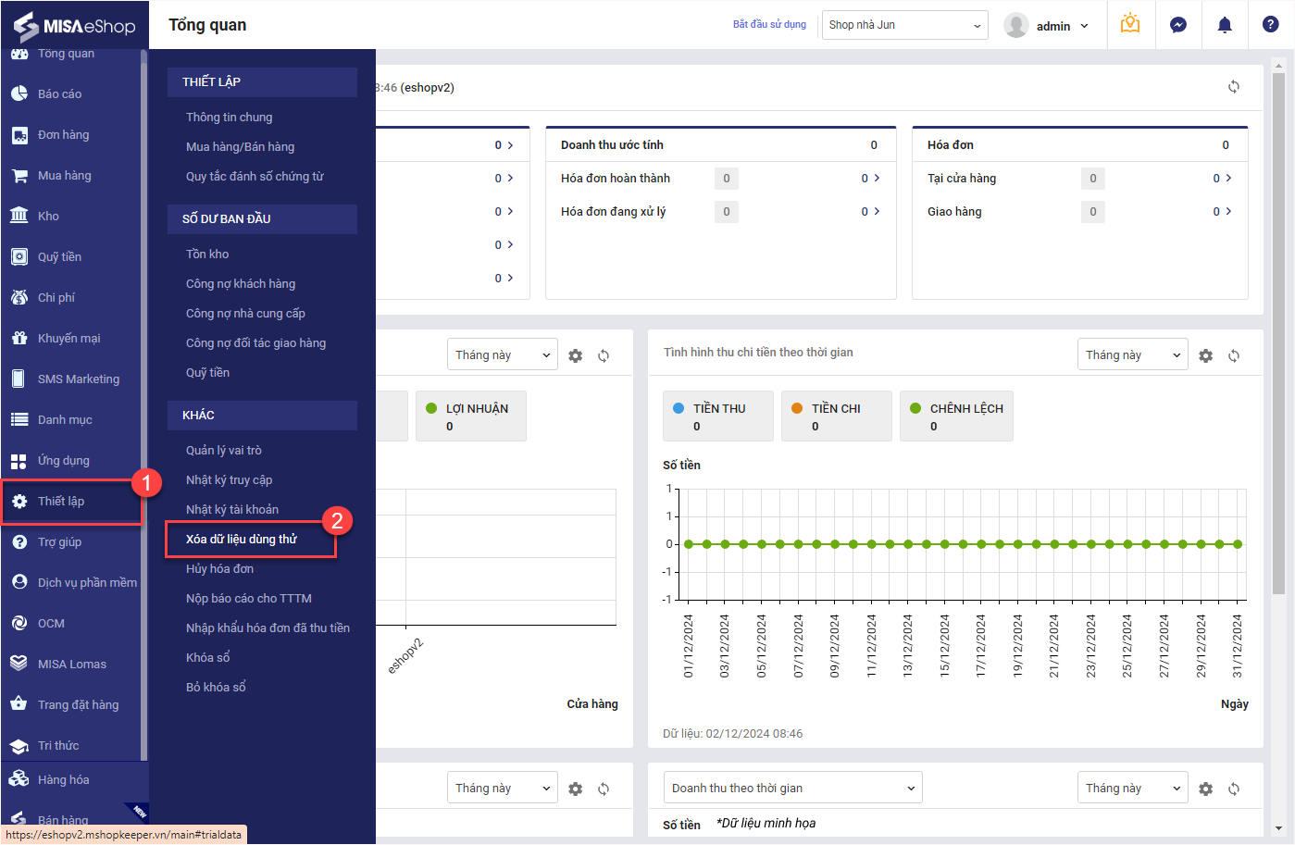The width and height of the screenshot is (1295, 845).
Task: Open the Báo cáo sidebar icon
Action: pyautogui.click(x=19, y=93)
